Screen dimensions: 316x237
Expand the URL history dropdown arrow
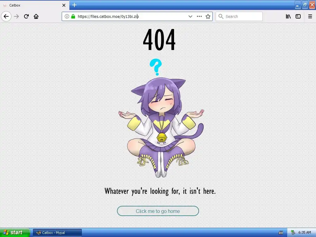(x=190, y=16)
